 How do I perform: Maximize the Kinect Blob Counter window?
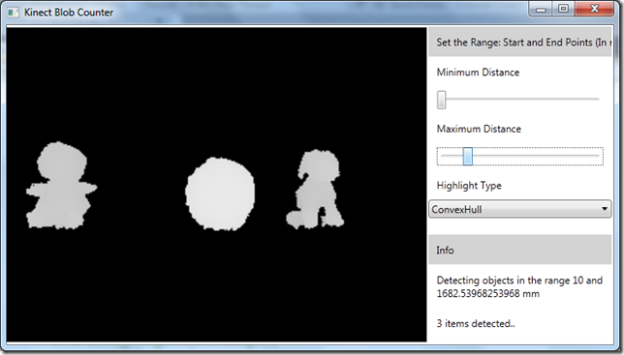click(563, 9)
